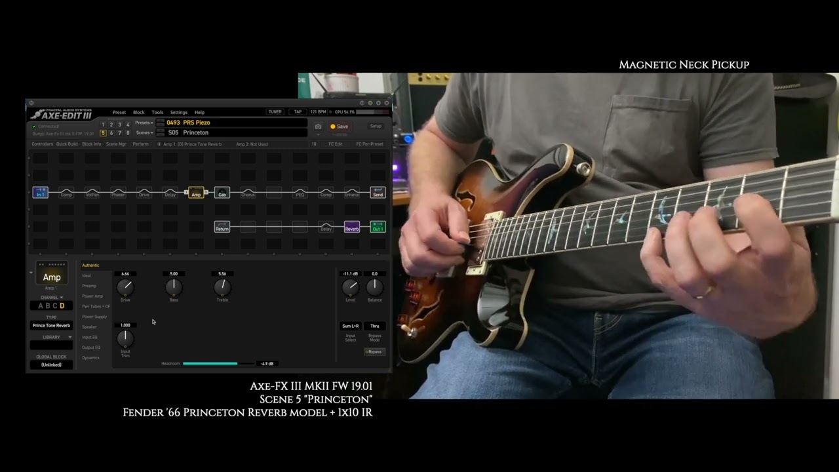The image size is (839, 472).
Task: Open the Presets dropdown
Action: pos(144,123)
